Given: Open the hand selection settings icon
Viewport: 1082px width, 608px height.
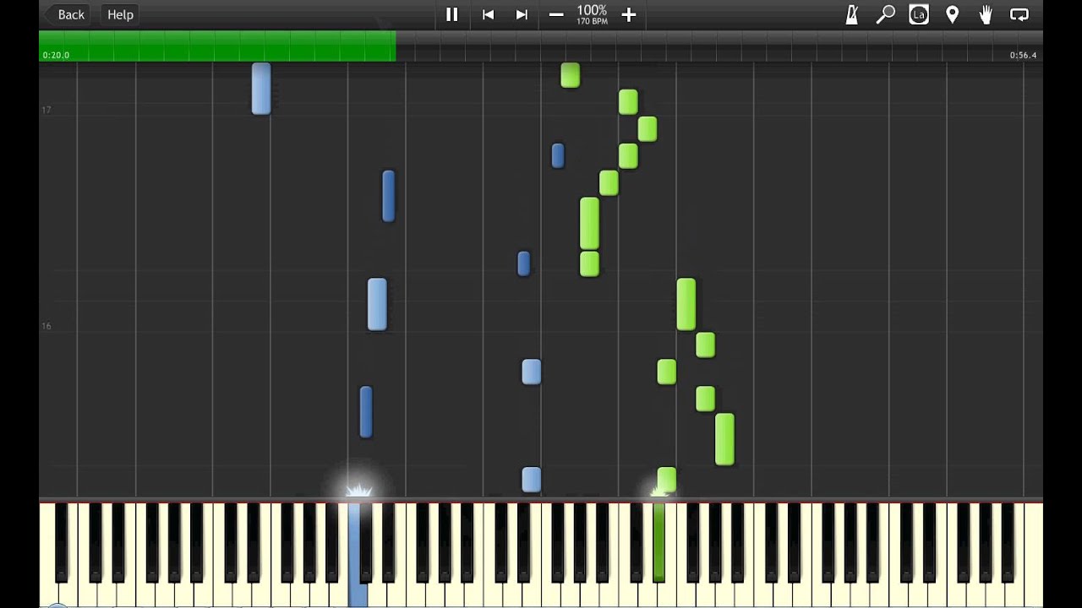Looking at the screenshot, I should (x=986, y=14).
